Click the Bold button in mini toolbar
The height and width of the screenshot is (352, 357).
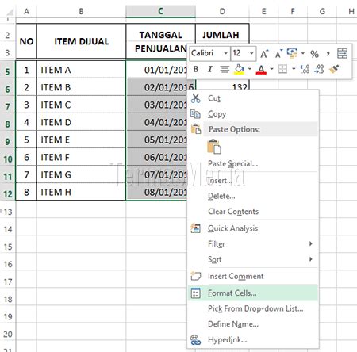point(196,69)
